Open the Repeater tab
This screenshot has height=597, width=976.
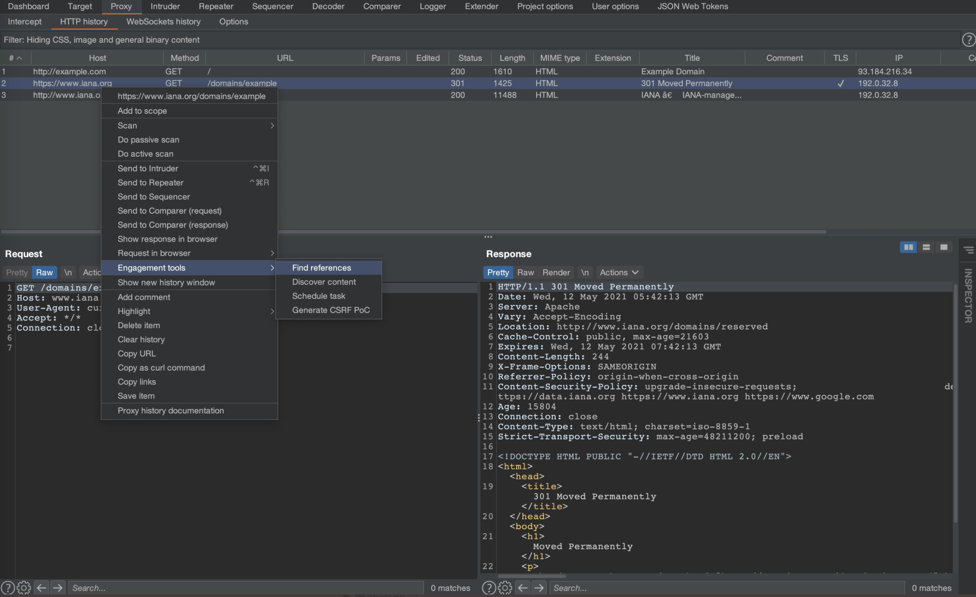(216, 6)
